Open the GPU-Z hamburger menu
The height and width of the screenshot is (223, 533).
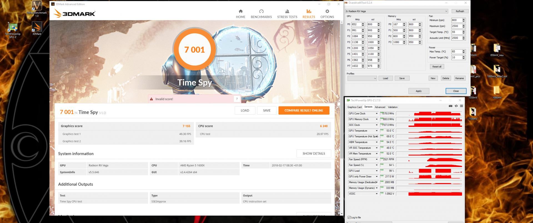pos(461,106)
